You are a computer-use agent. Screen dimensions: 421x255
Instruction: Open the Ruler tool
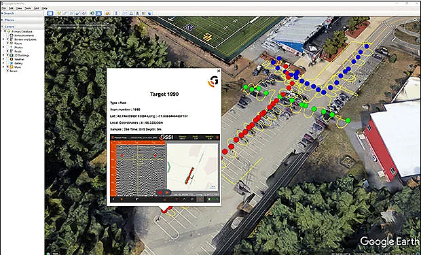pyautogui.click(x=116, y=13)
